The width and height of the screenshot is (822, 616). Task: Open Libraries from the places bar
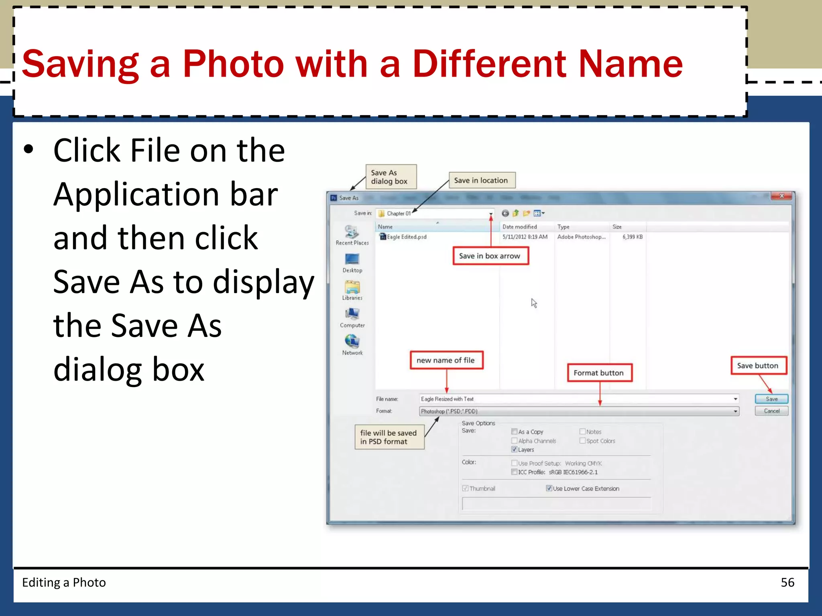pos(352,290)
